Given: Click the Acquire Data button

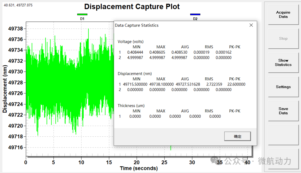Looking at the screenshot, I should click(x=283, y=15).
